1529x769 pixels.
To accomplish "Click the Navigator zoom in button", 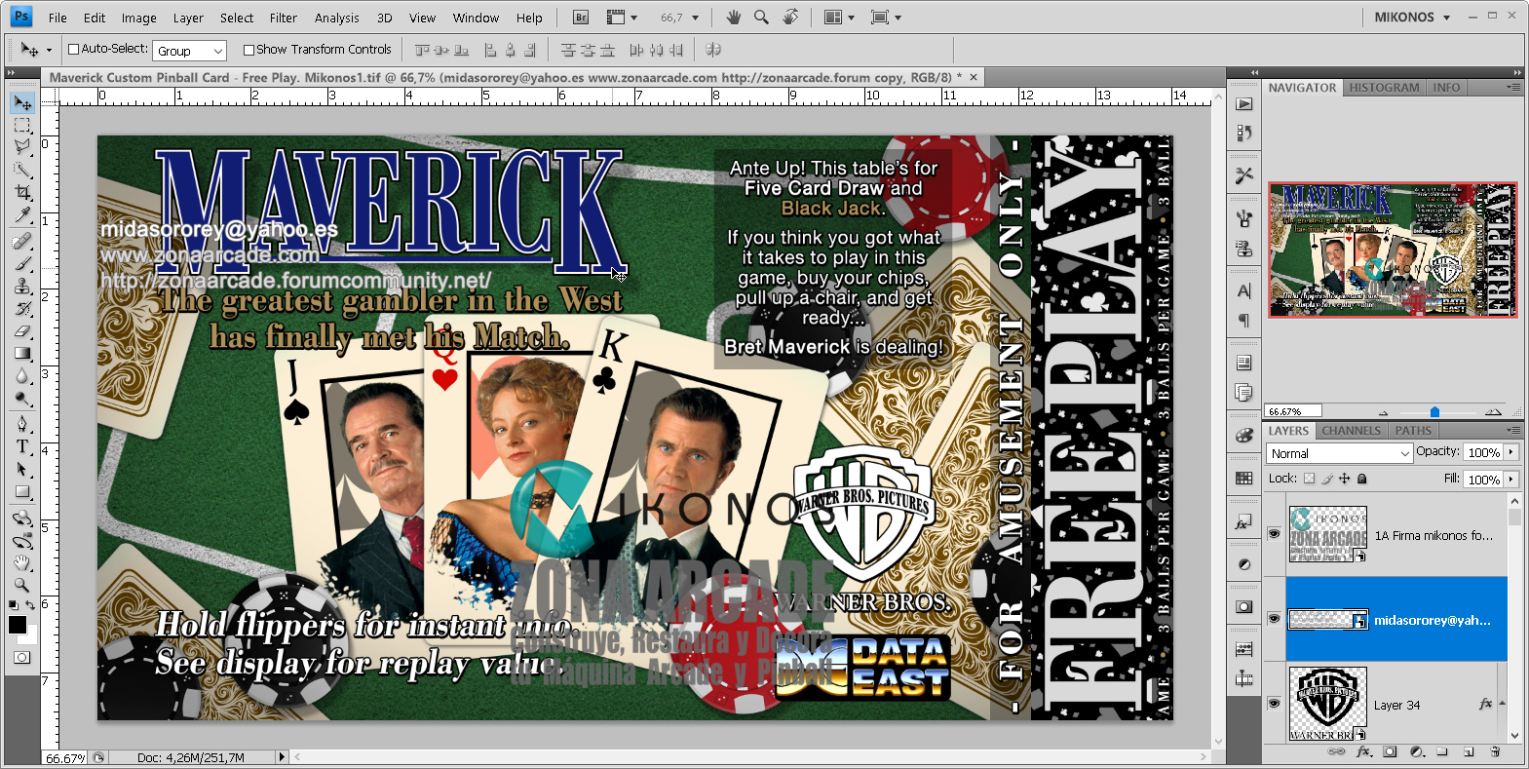I will 1493,411.
